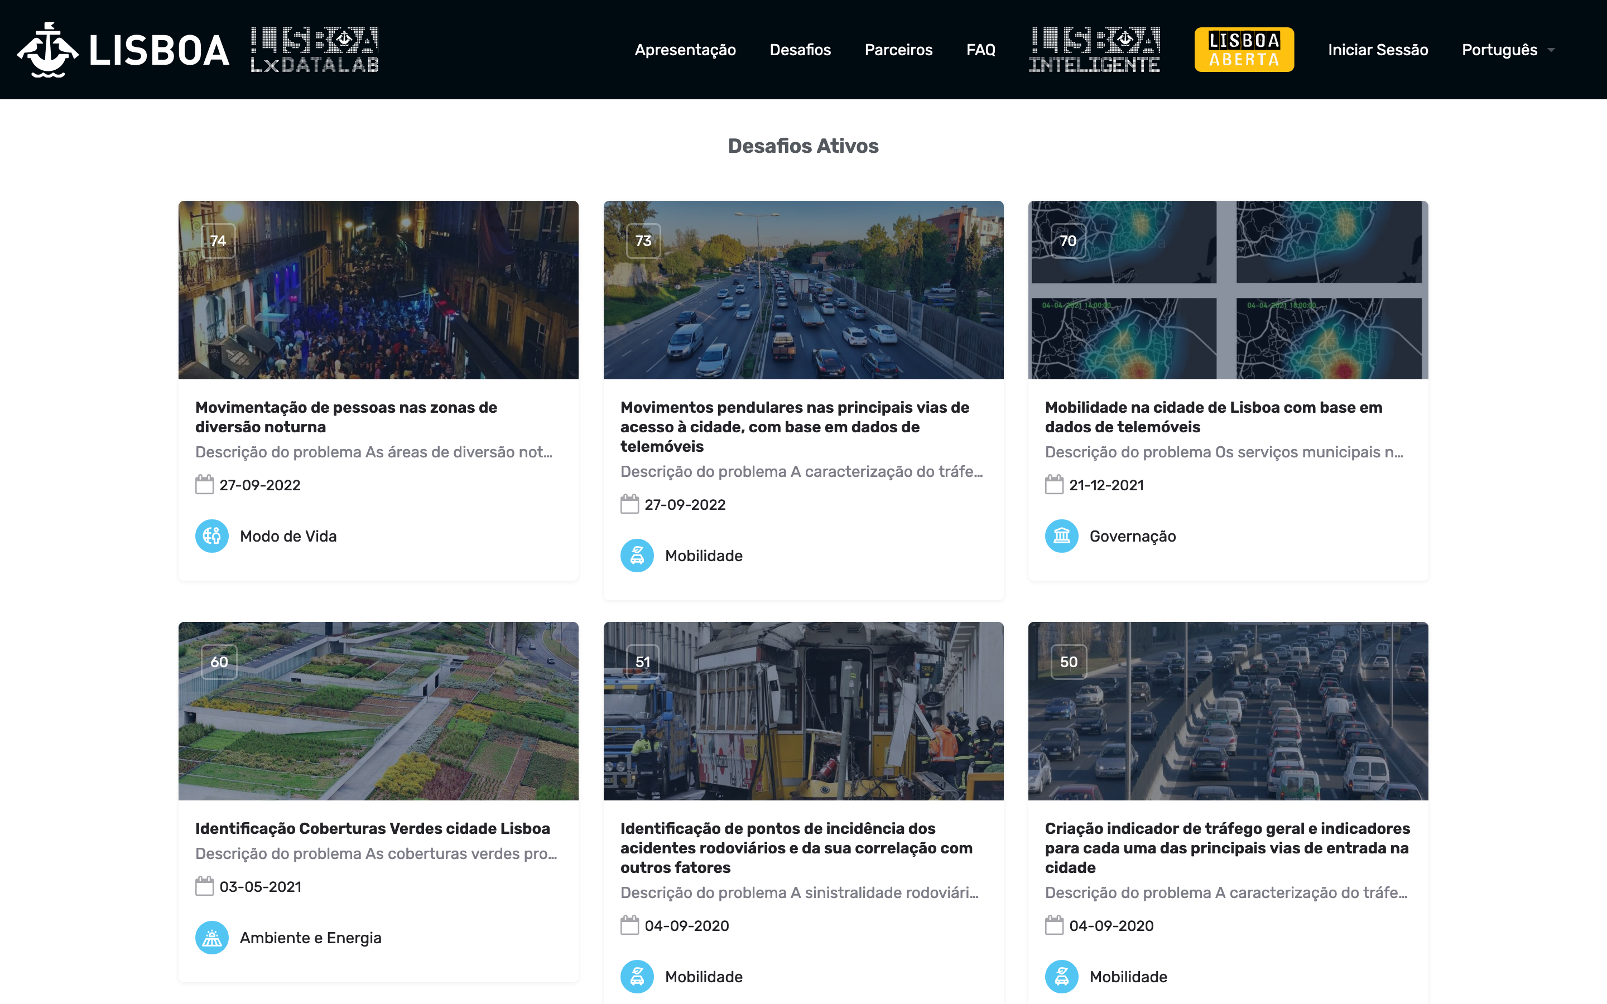
Task: Go to the Desafios menu item
Action: (800, 50)
